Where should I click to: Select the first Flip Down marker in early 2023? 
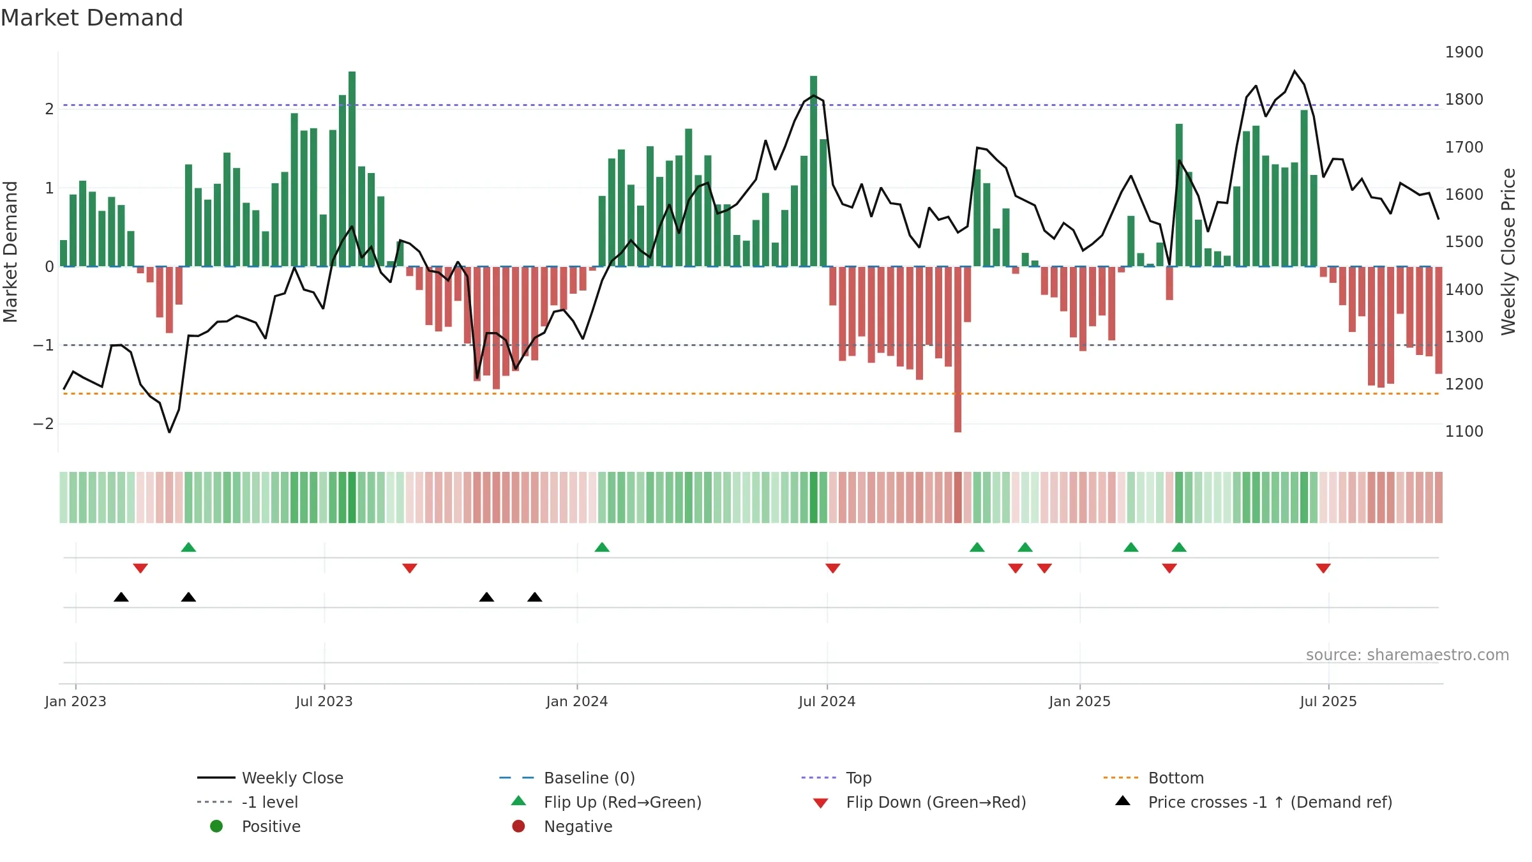coord(140,568)
